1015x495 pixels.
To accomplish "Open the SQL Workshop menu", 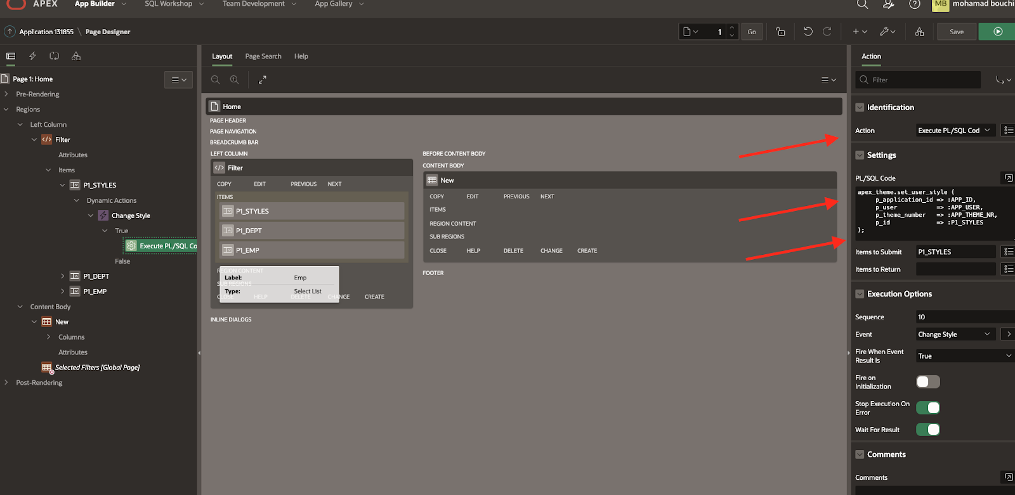I will click(174, 4).
